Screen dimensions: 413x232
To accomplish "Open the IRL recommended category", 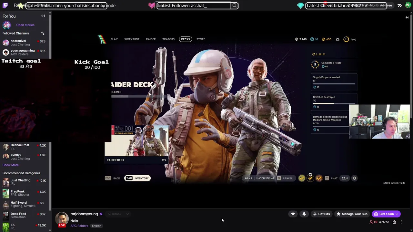I will tap(25, 226).
